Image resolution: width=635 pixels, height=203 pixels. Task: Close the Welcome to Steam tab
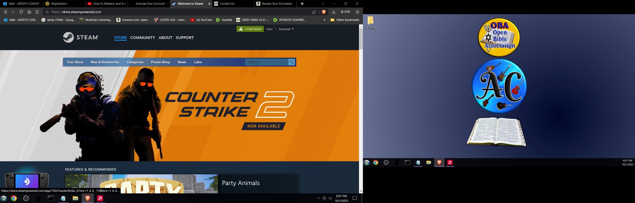click(209, 4)
